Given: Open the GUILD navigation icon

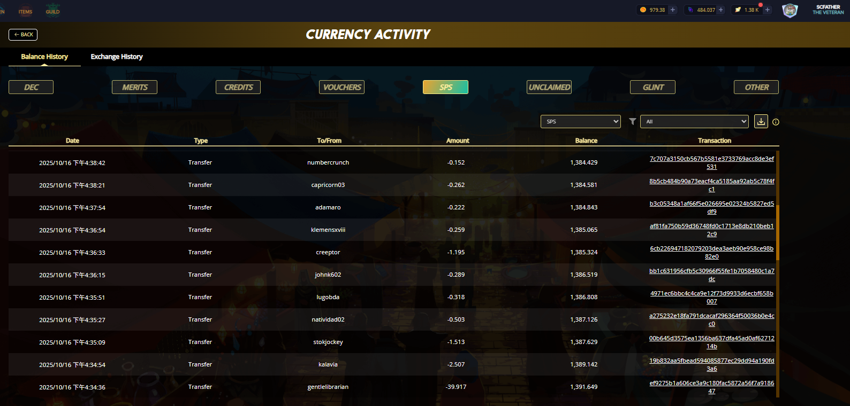Looking at the screenshot, I should [x=52, y=11].
